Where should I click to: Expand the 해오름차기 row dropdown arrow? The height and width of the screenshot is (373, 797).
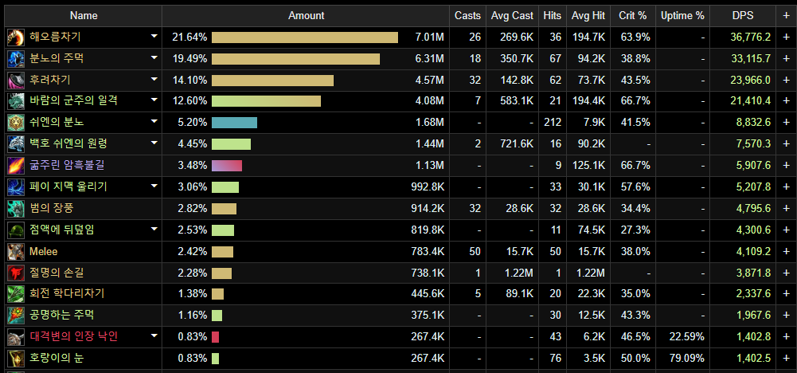[154, 37]
